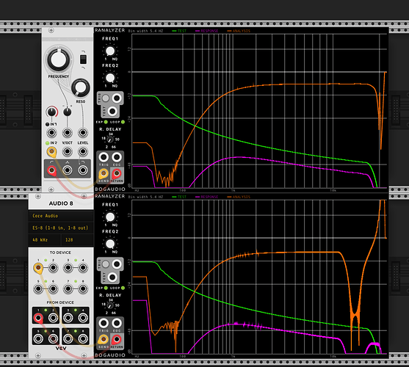
Task: Click the AUDIO 8 TO DEVICE port 1 jack
Action: (38, 267)
